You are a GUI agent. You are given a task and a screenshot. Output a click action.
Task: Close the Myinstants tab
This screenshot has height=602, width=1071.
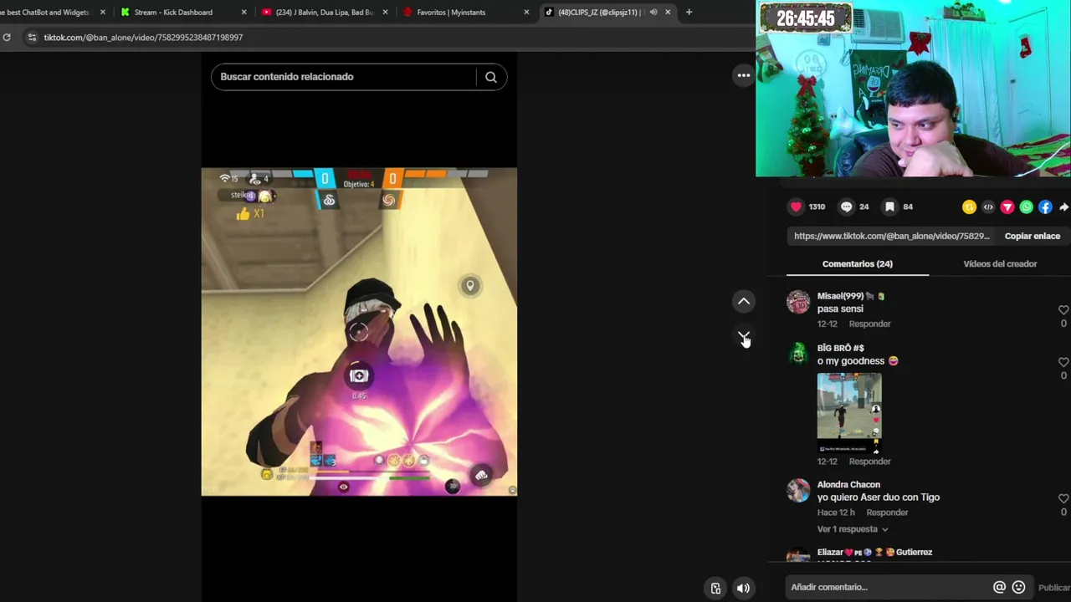click(x=526, y=12)
